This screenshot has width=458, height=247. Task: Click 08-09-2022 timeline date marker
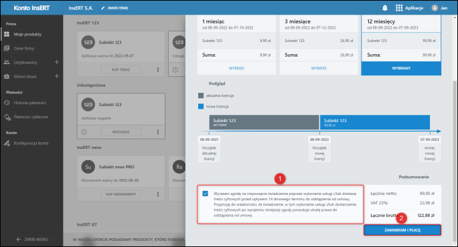(x=319, y=140)
